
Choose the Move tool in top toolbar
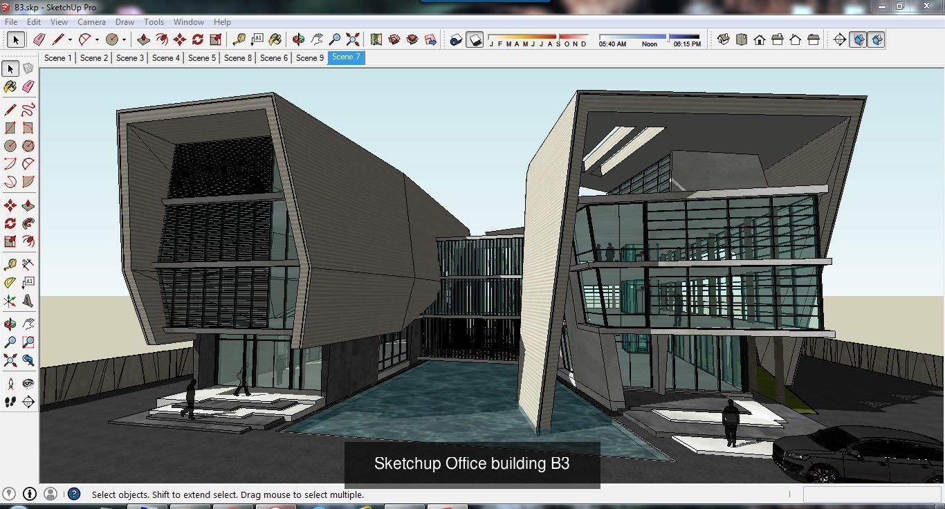pos(180,39)
